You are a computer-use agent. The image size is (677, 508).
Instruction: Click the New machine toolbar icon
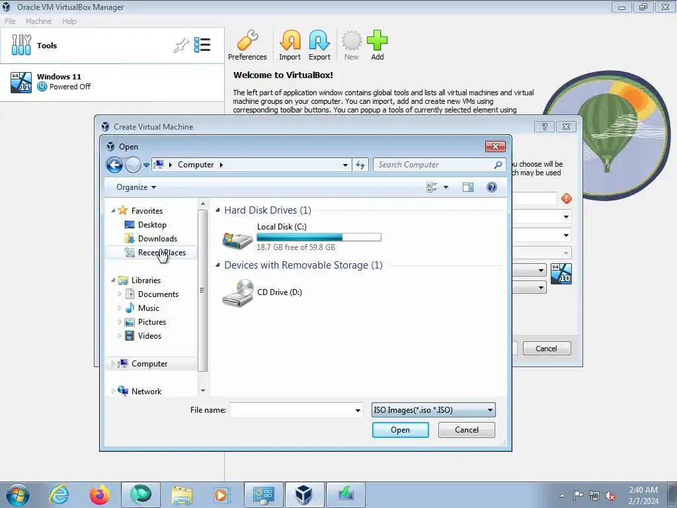(x=352, y=46)
